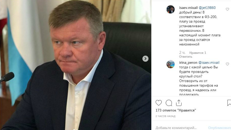This screenshot has width=231, height=130.
Task: Publish the comment with the Опубликовать button
Action: click(x=219, y=128)
